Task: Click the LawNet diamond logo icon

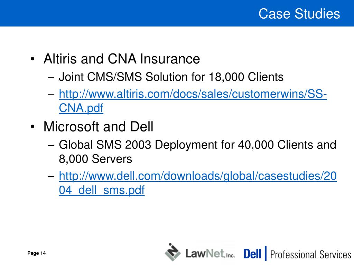Action: click(173, 252)
